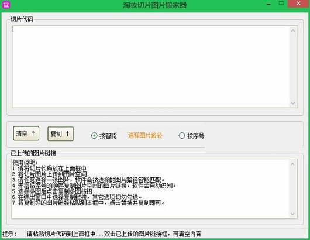This screenshot has width=310, height=240.
Task: Click instruction line 5 选择多图后点击复制多图按钮
Action: 52,191
